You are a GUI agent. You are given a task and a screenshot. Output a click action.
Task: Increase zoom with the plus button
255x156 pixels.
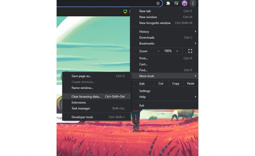[177, 51]
